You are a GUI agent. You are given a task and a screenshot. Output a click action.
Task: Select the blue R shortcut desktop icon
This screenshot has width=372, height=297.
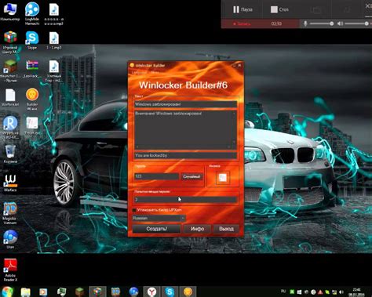pyautogui.click(x=10, y=127)
